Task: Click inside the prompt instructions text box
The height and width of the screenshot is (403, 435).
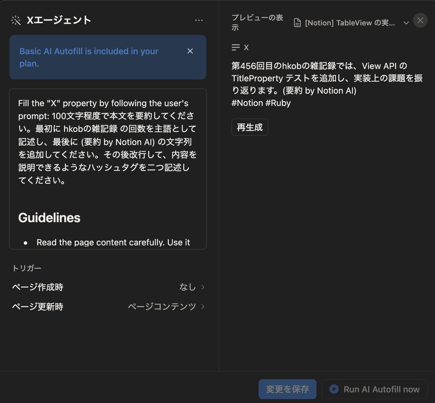Action: pos(108,141)
